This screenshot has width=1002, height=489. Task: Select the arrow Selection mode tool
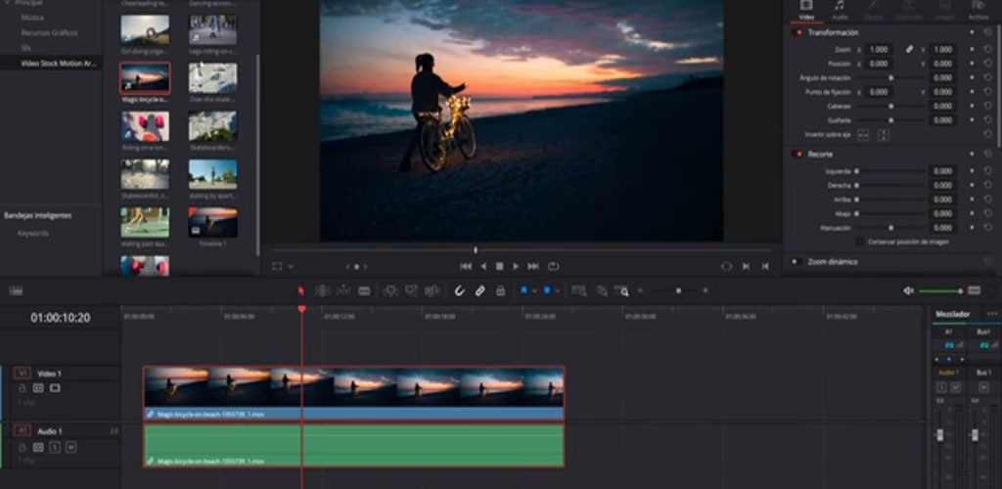click(300, 290)
